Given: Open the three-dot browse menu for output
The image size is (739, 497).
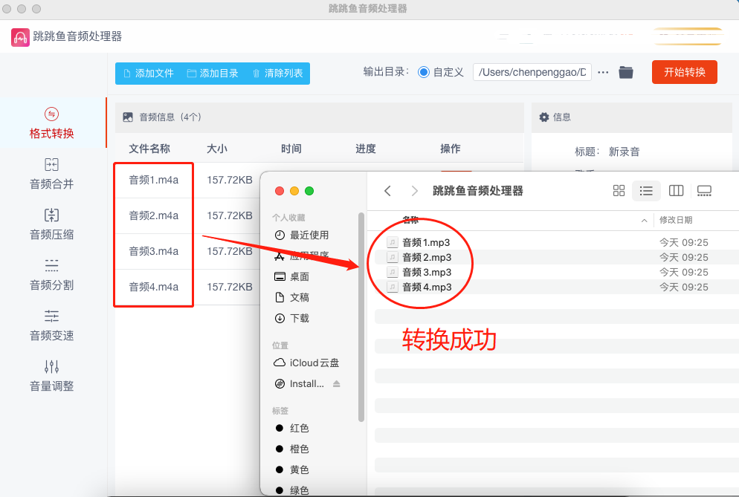Looking at the screenshot, I should pos(603,72).
